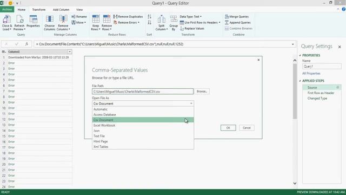
Task: Choose Text File from the list
Action: pyautogui.click(x=143, y=136)
